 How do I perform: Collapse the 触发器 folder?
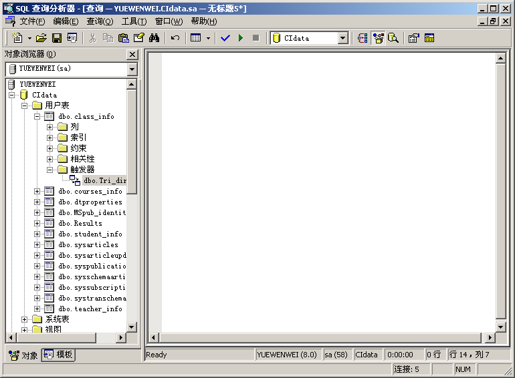click(49, 170)
